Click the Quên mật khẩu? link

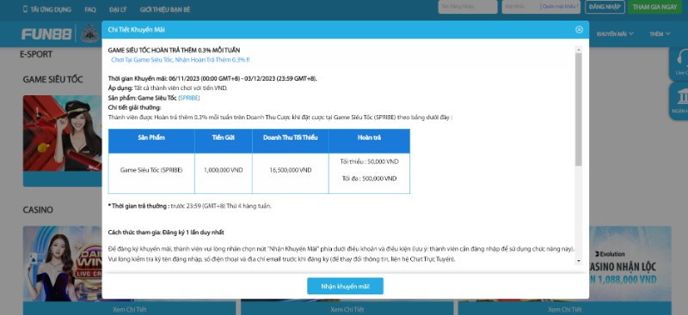pyautogui.click(x=561, y=7)
